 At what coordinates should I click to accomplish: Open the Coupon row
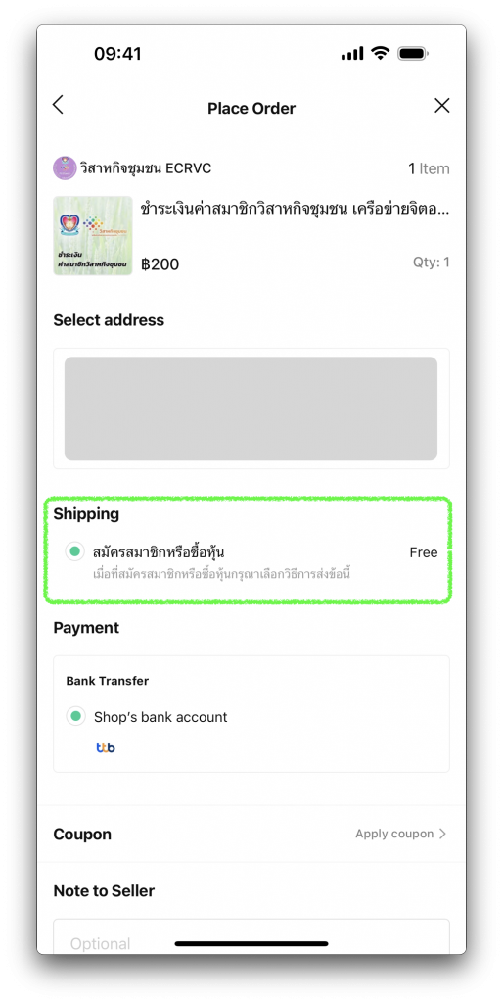(x=251, y=834)
